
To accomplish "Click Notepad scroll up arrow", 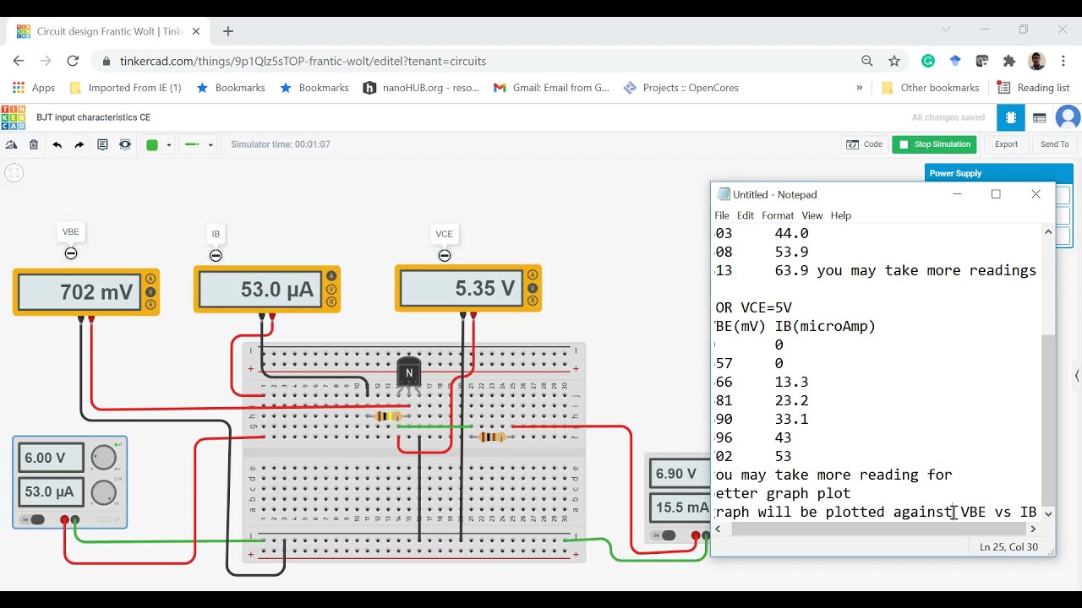I will pos(1048,232).
